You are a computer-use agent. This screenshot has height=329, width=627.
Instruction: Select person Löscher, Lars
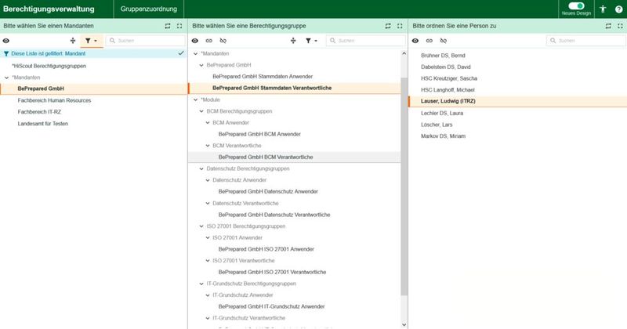[437, 125]
